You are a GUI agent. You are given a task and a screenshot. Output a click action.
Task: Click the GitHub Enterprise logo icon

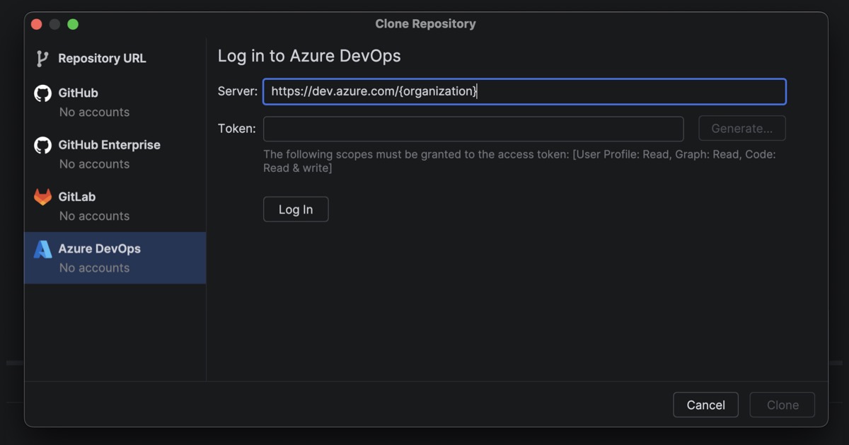(43, 145)
